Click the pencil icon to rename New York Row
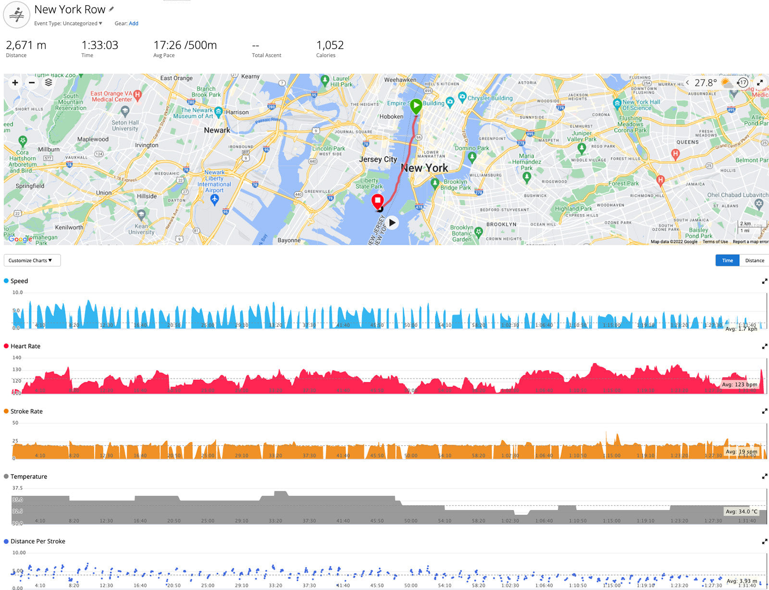Image resolution: width=769 pixels, height=590 pixels. pos(112,9)
